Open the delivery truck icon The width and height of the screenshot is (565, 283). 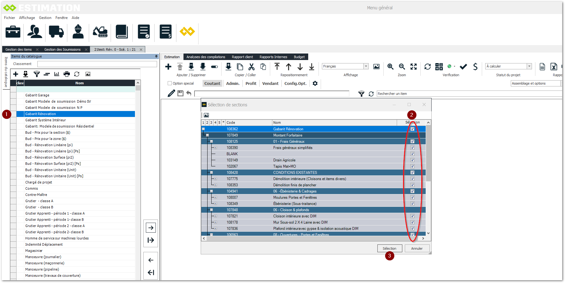tap(56, 32)
